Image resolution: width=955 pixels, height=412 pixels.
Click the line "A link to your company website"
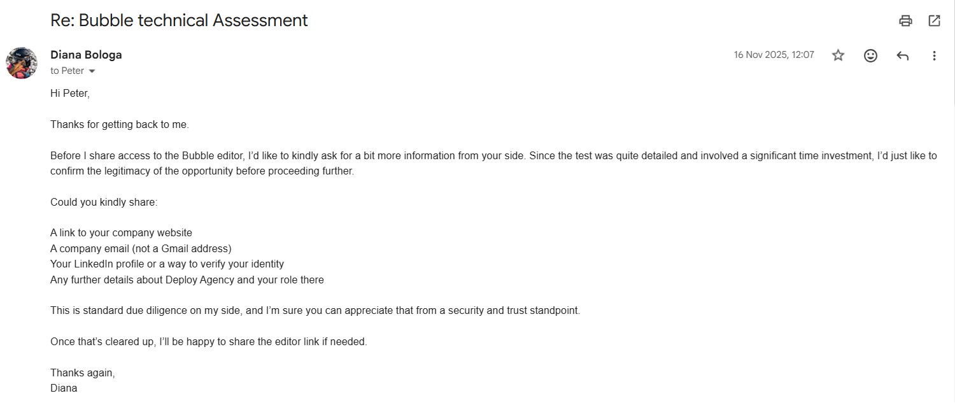121,233
